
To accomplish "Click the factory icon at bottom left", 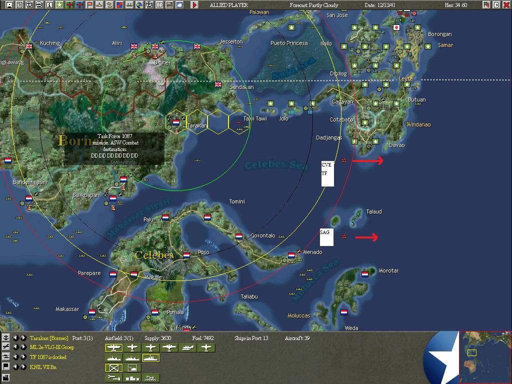I will tap(6, 378).
